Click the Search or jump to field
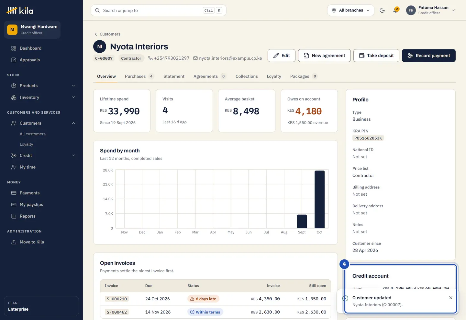This screenshot has height=320, width=466. pos(159,10)
